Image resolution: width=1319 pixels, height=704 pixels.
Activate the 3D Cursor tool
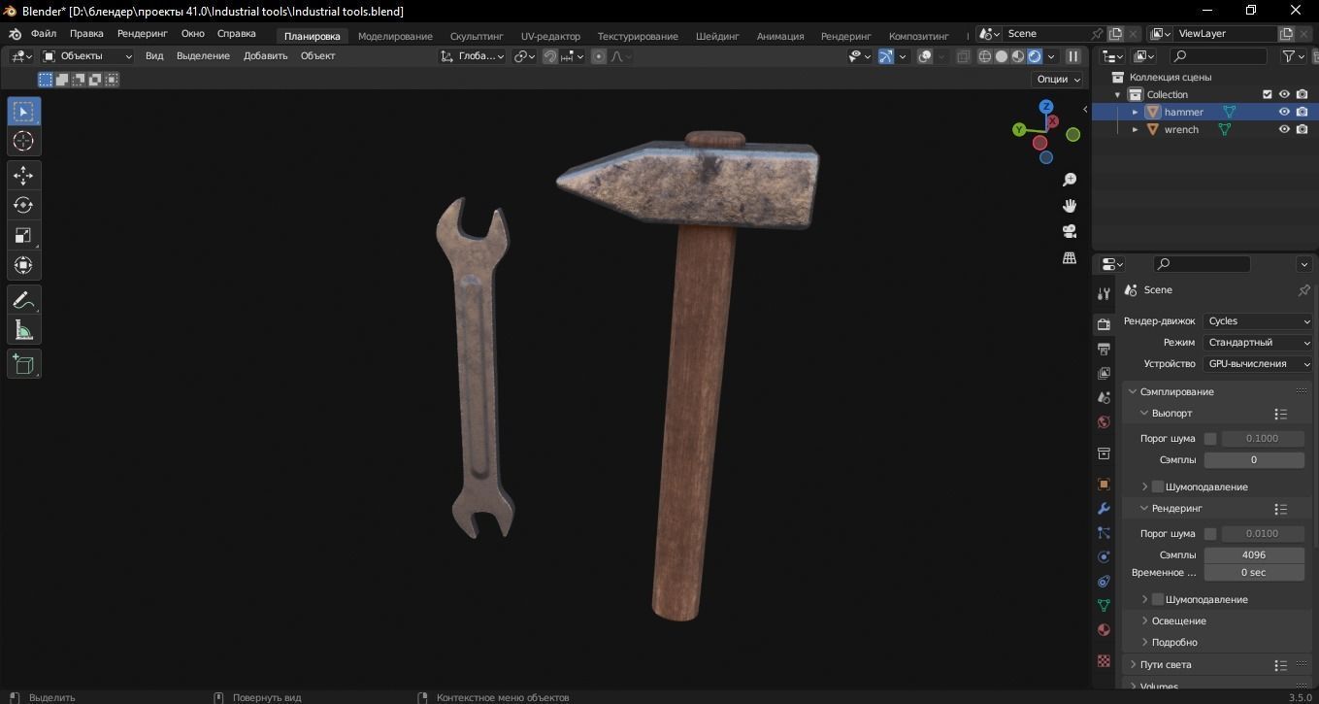click(23, 141)
